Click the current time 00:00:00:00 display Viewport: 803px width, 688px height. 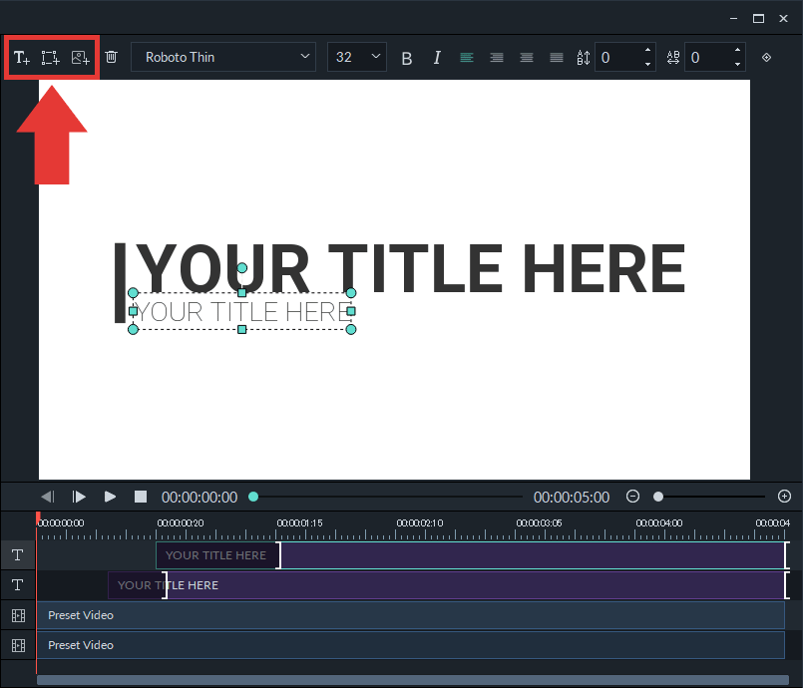point(200,498)
